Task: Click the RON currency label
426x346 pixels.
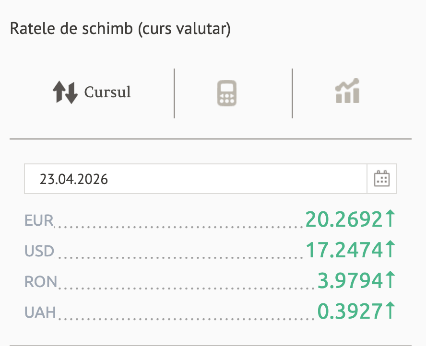Action: [x=41, y=282]
